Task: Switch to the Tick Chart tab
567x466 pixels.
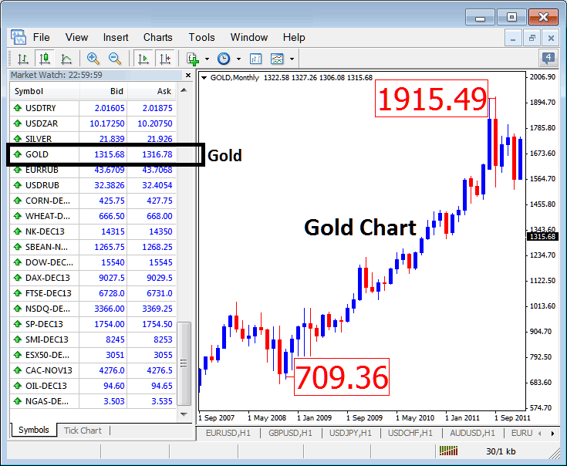Action: 83,431
